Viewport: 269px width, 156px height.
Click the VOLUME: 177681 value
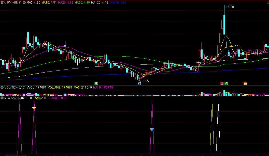60,88
